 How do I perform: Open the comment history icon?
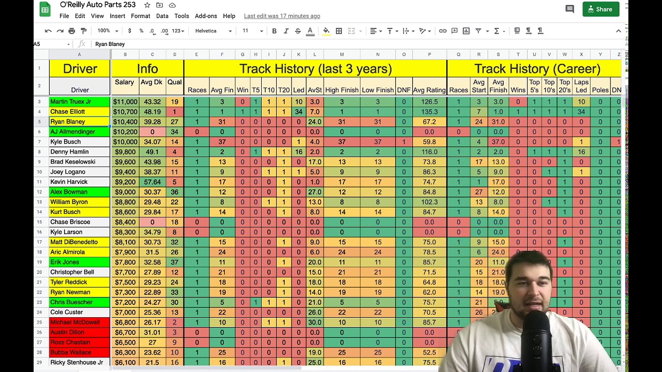[569, 9]
